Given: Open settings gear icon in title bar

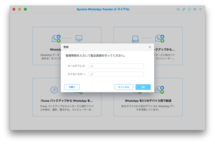Looking at the screenshot, I should (195, 9).
